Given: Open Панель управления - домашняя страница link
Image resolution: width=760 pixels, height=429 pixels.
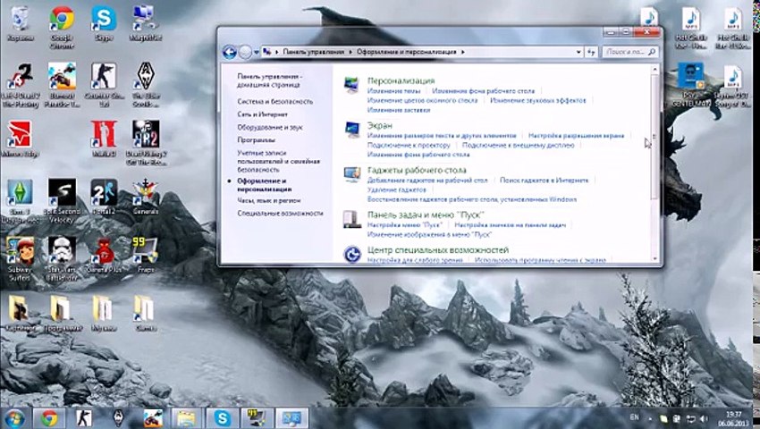Looking at the screenshot, I should 269,80.
